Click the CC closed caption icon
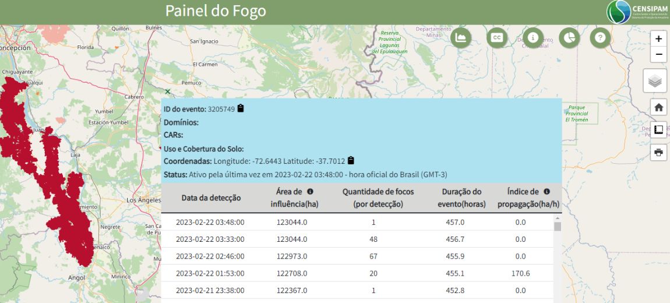 tap(496, 38)
